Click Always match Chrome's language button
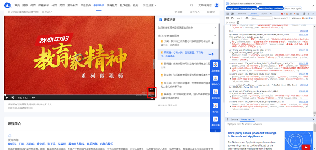 242,8
